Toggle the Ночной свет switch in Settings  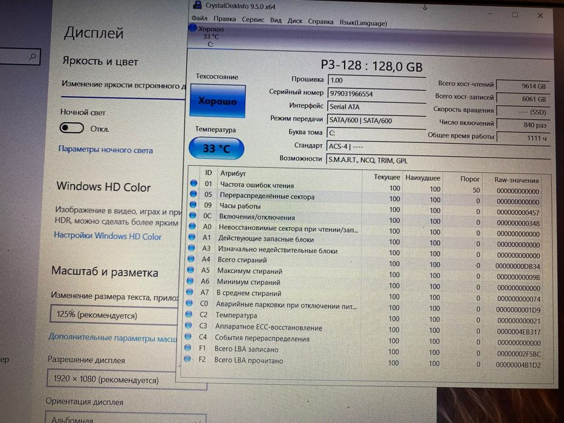tap(71, 128)
